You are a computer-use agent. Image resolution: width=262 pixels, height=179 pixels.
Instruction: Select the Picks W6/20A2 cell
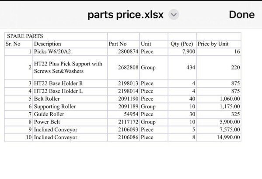click(70, 52)
